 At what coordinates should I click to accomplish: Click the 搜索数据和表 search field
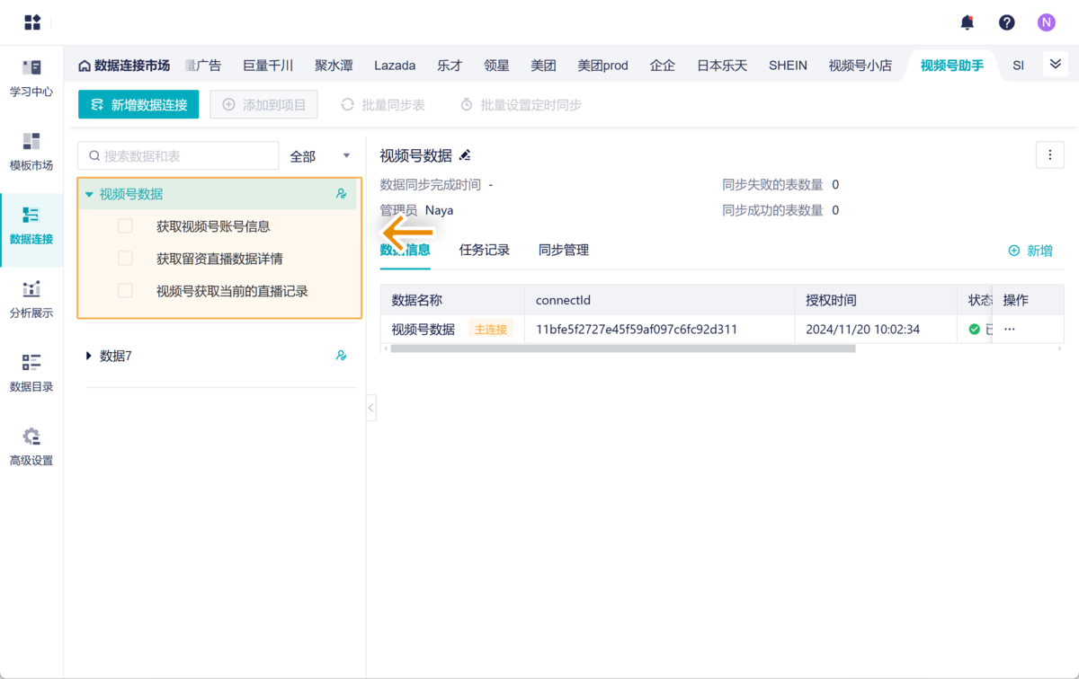pyautogui.click(x=177, y=155)
